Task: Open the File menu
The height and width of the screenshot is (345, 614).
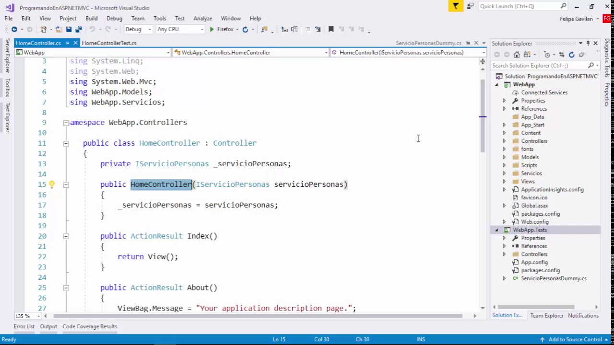Action: 9,18
